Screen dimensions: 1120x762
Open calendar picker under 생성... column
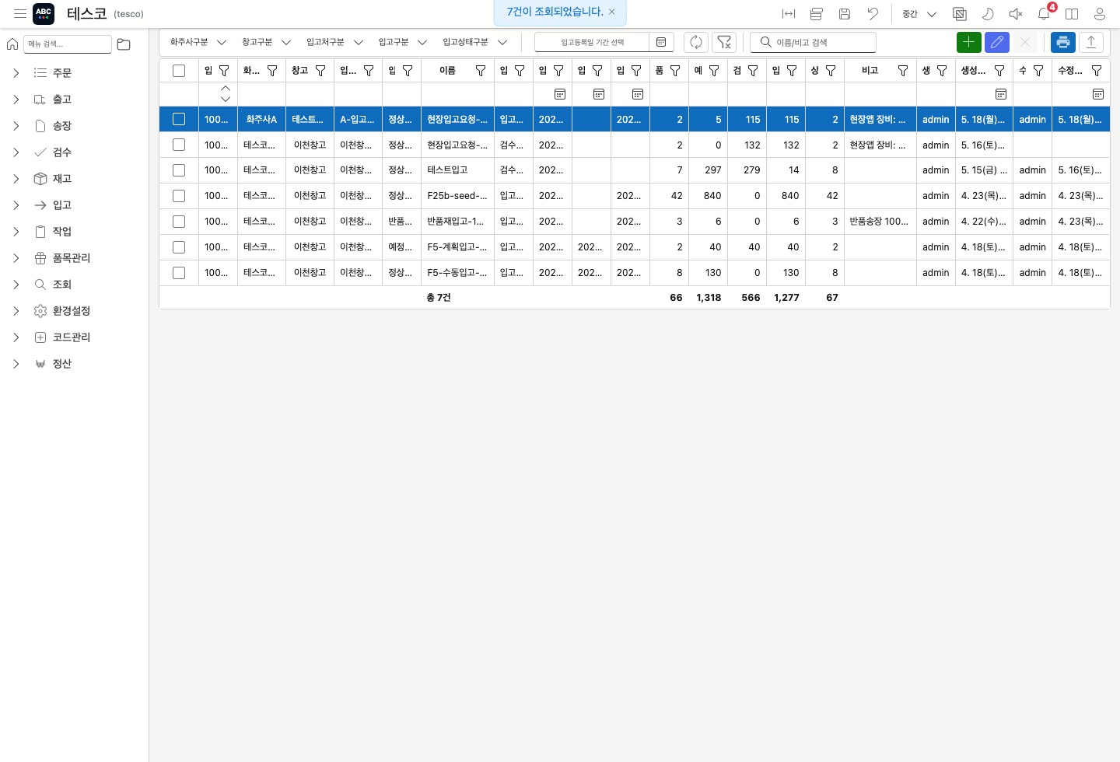[1001, 94]
